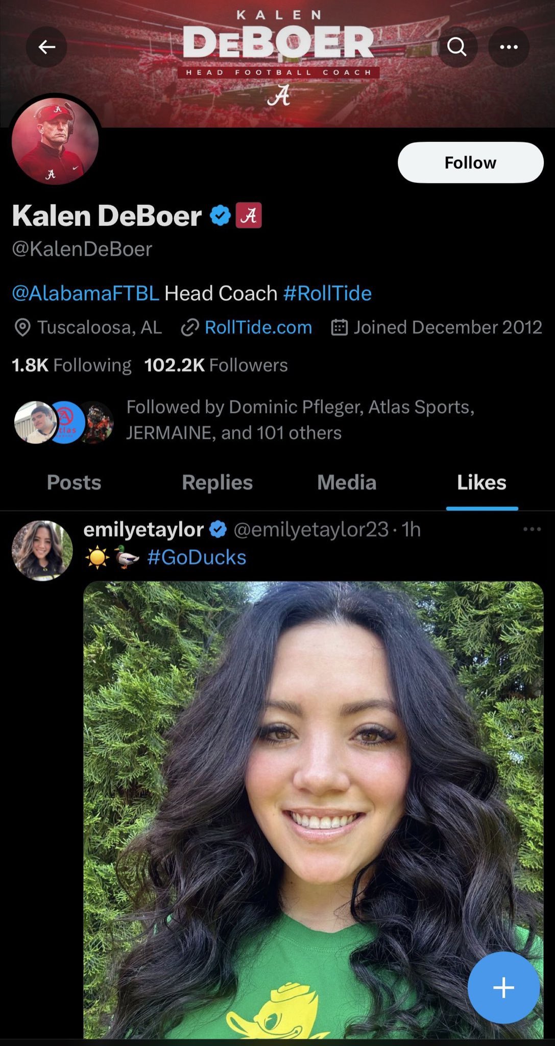Open the profile search icon
Viewport: 555px width, 1046px height.
457,47
